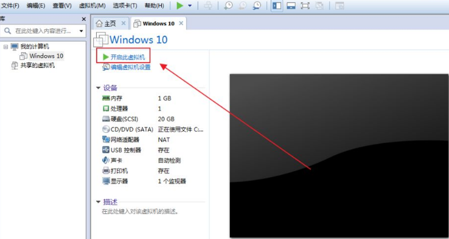Click the 正在使用文件 CD/DVD value
The height and width of the screenshot is (239, 449).
[x=181, y=129]
